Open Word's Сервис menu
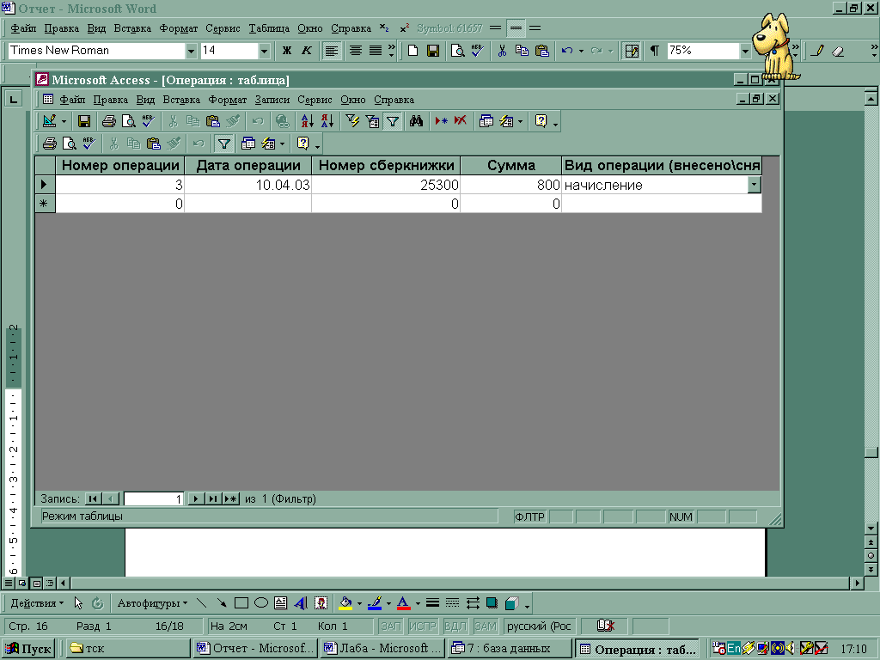This screenshot has width=880, height=660. click(x=223, y=28)
